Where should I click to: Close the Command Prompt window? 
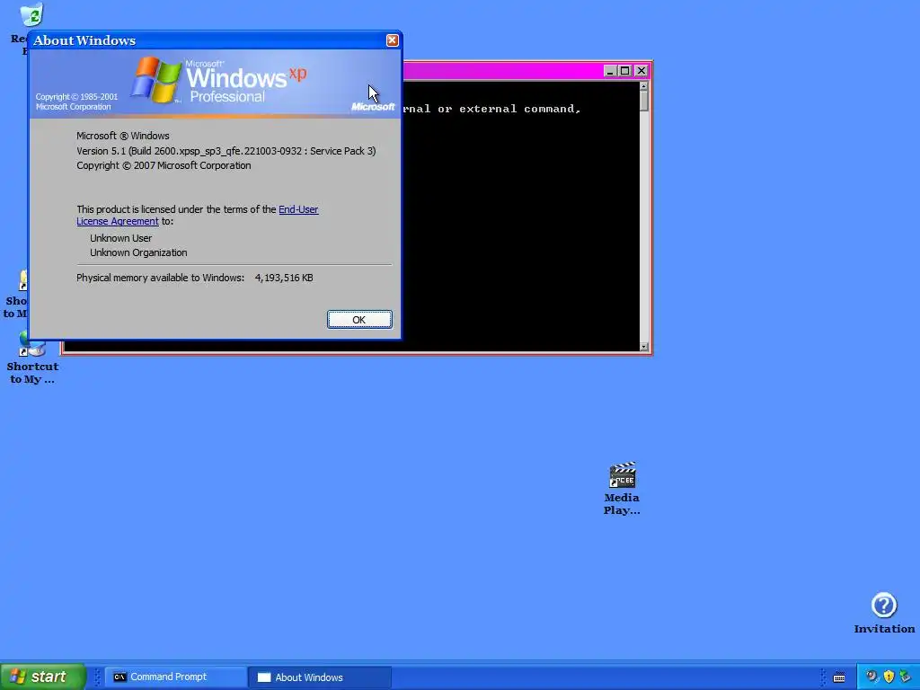tap(641, 71)
